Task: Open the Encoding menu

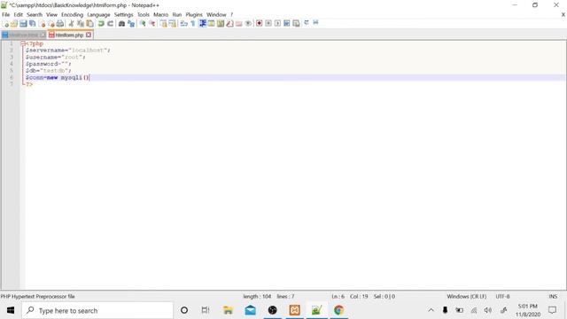Action: (x=72, y=14)
